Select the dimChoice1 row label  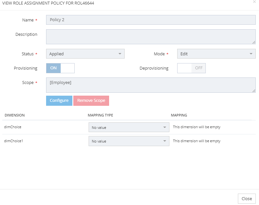[x=14, y=141]
